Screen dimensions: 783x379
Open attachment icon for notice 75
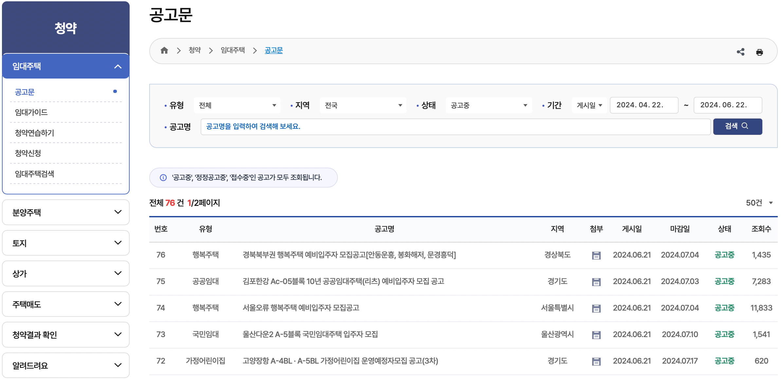596,282
